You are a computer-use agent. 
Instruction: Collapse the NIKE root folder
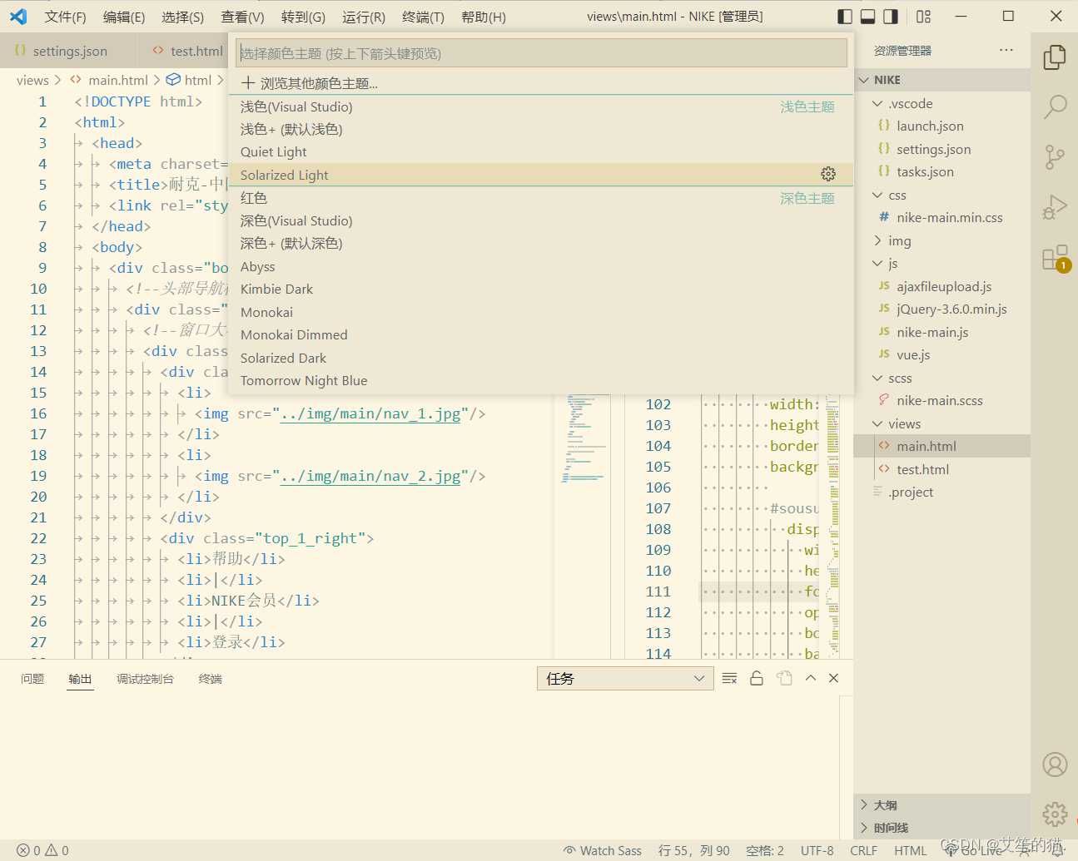(941, 80)
